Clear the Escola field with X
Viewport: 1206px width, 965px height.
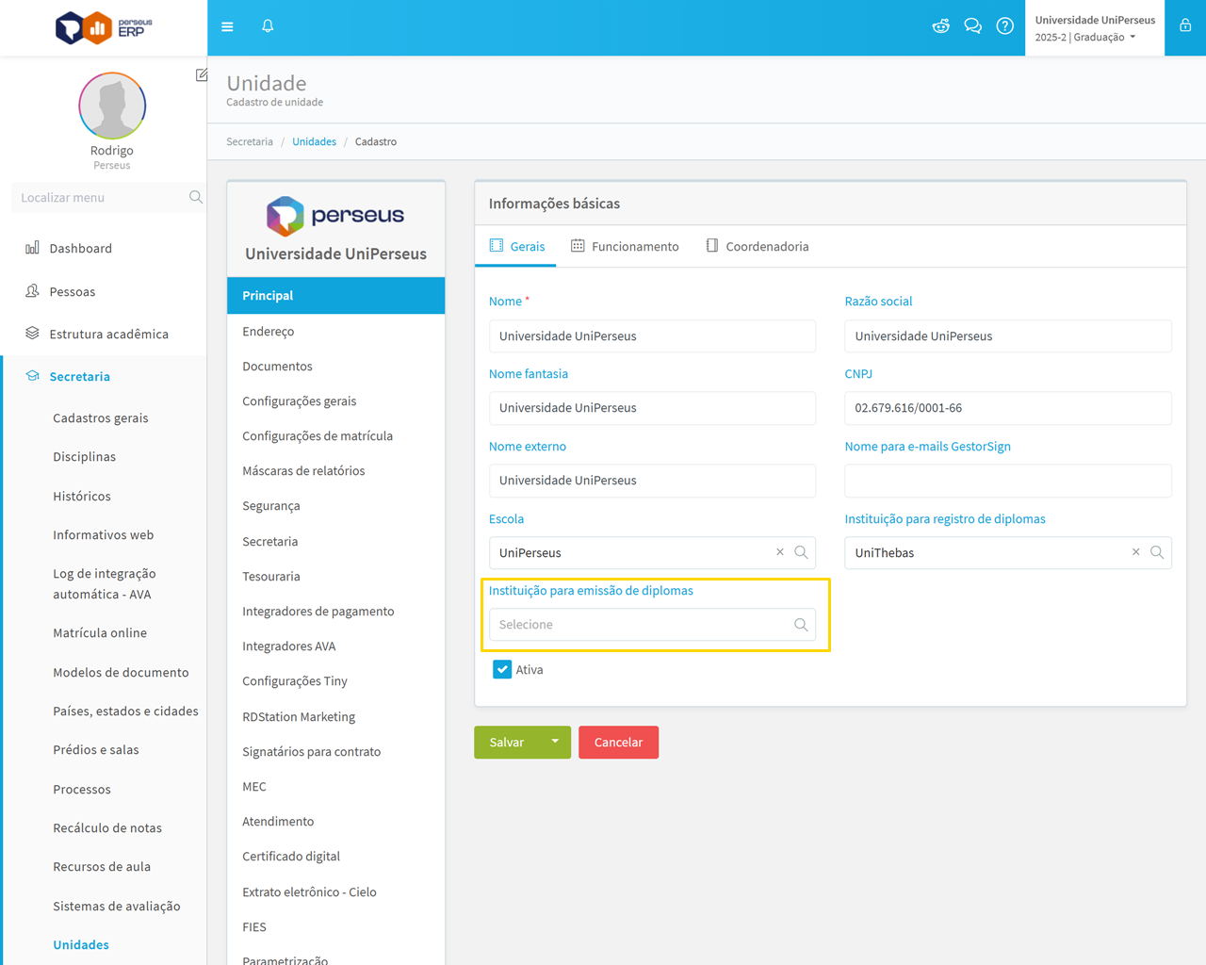point(780,552)
